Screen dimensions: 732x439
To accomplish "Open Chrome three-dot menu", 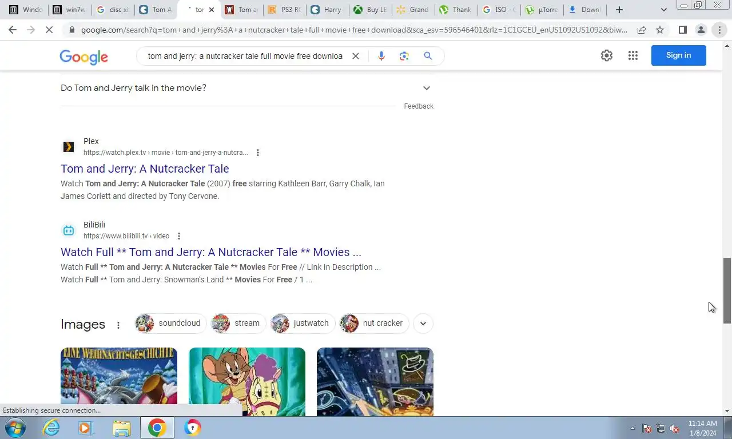I will 719,30.
